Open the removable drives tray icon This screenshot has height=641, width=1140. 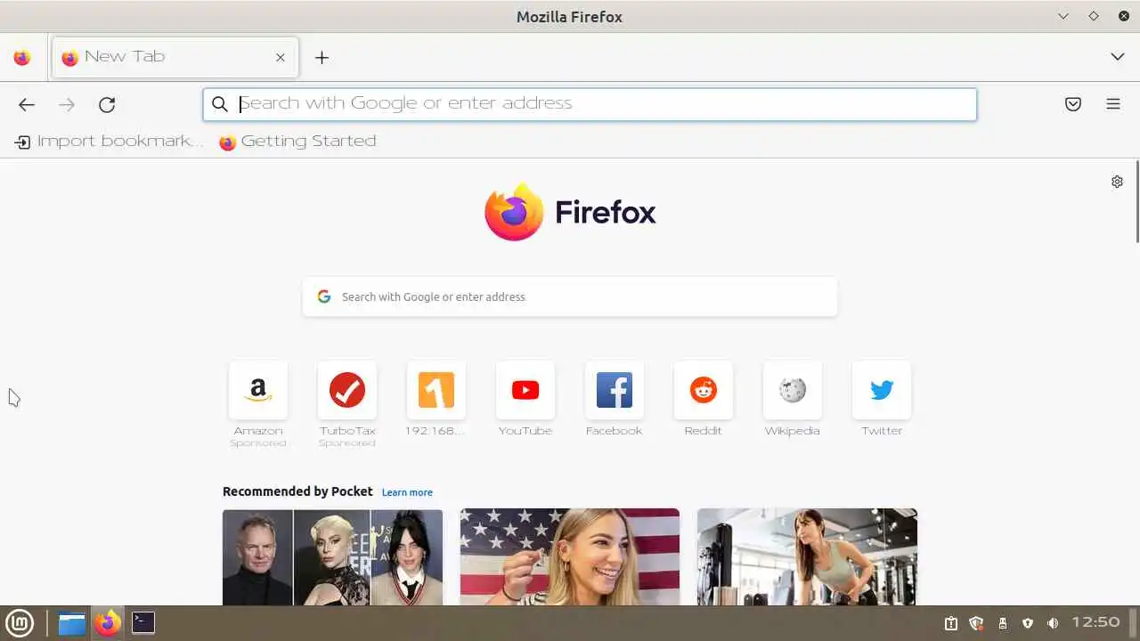[1002, 623]
